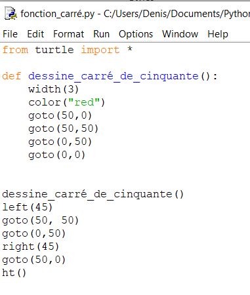Click the dessine_carré_de_cinquante() call line
The image size is (250, 295).
93,194
